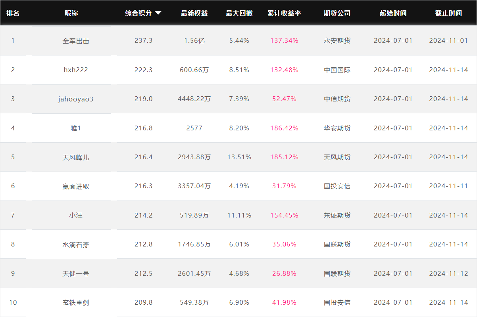Select return rate 52.47%
Image resolution: width=477 pixels, height=317 pixels.
pyautogui.click(x=284, y=99)
